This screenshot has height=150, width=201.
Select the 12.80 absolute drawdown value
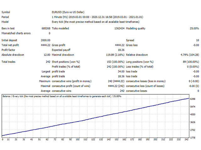pos(47,55)
